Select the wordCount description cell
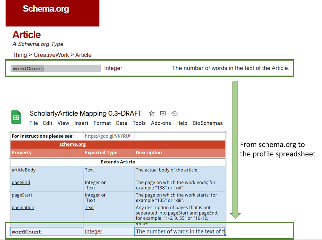This screenshot has height=240, width=322. click(180, 231)
